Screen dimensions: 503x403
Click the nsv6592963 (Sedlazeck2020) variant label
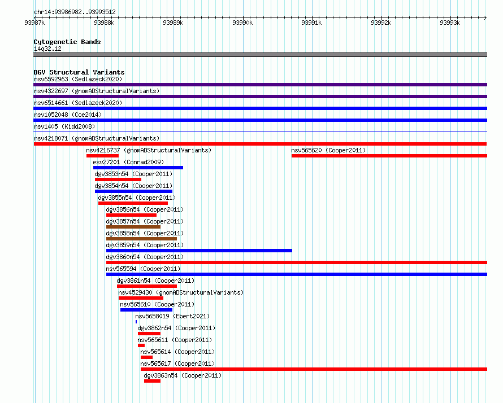point(78,79)
